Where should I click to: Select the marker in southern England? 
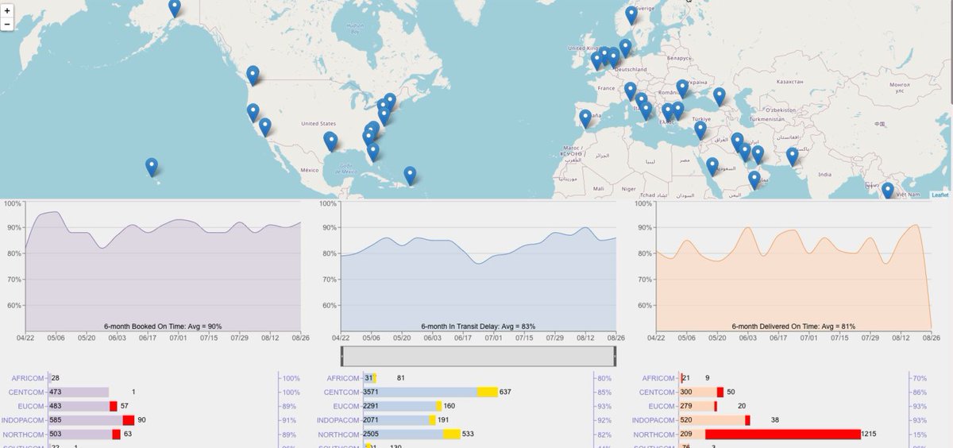[596, 61]
